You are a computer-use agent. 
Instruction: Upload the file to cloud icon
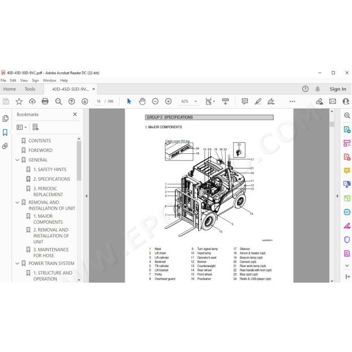click(x=32, y=102)
